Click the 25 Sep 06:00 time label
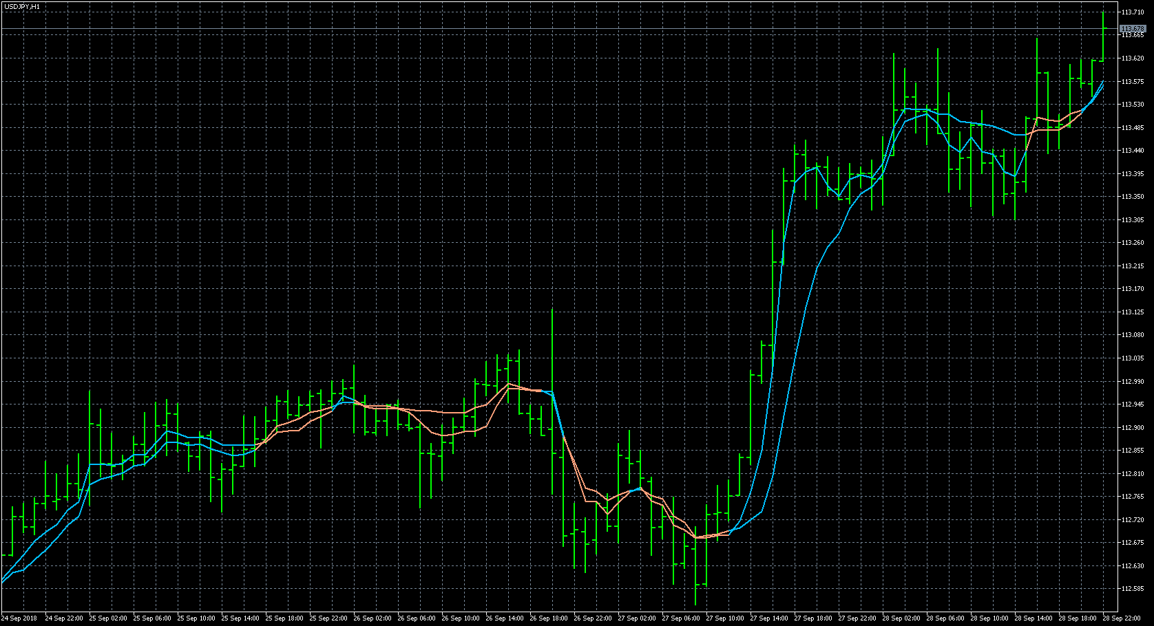Image resolution: width=1154 pixels, height=626 pixels. [152, 618]
